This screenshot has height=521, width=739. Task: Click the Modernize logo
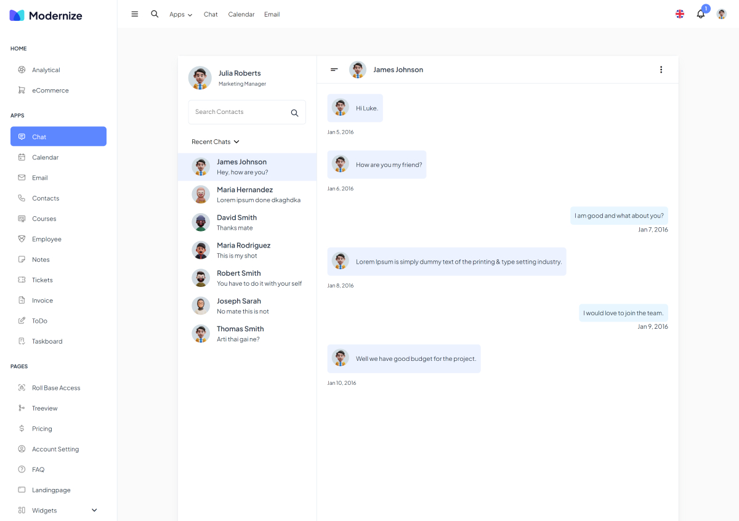46,15
